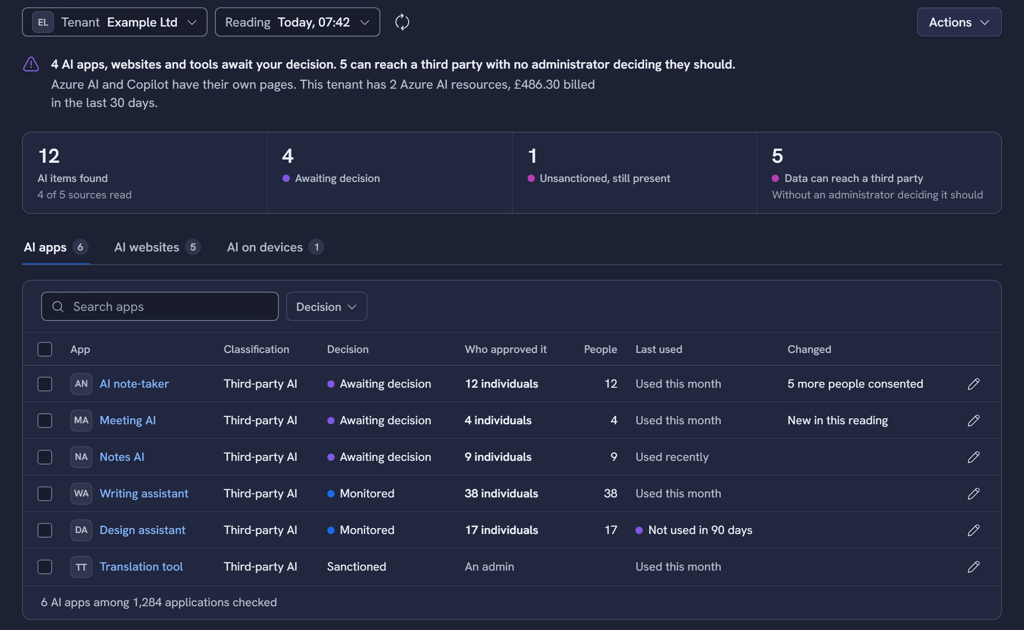This screenshot has width=1024, height=630.
Task: Refresh the reading with the circular arrows icon
Action: coord(402,22)
